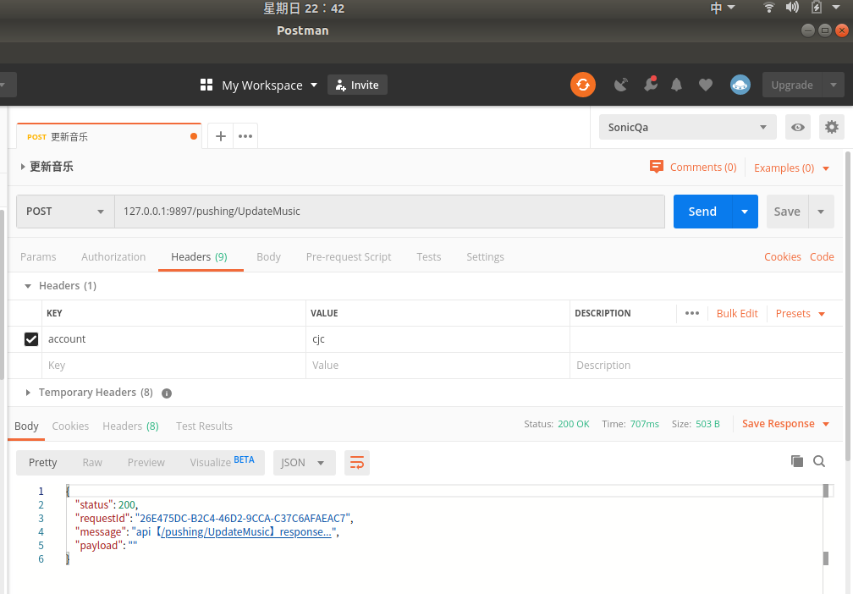This screenshot has width=853, height=594.
Task: Open the JSON format dropdown
Action: coord(304,462)
